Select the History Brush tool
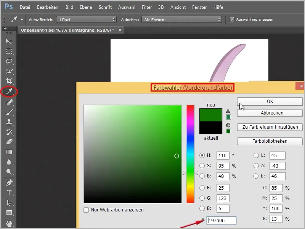305x229 pixels. 9,132
